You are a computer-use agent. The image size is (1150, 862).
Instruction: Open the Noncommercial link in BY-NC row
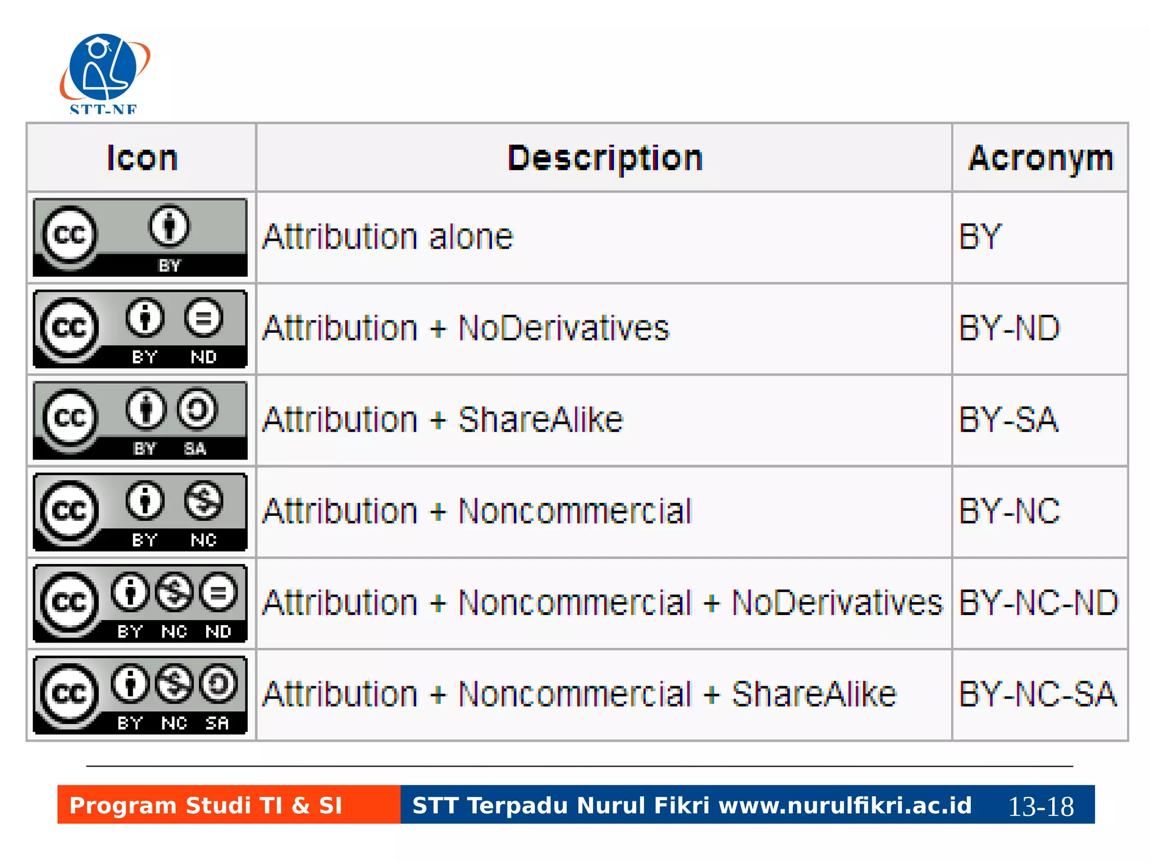point(575,511)
